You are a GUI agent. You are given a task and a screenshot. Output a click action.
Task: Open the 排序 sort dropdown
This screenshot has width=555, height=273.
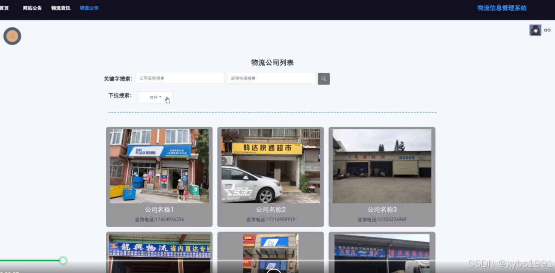point(155,98)
